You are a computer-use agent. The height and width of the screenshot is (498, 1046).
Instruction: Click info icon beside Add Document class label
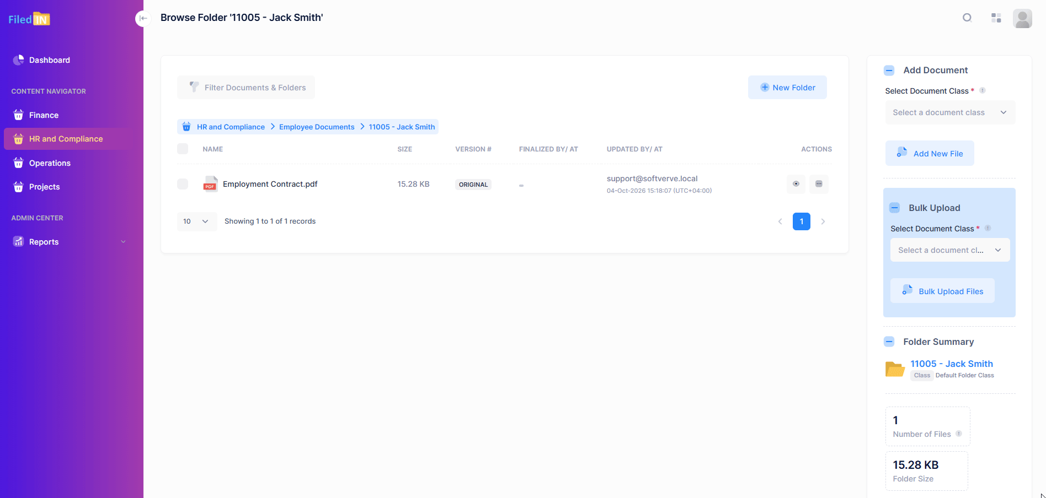[983, 90]
